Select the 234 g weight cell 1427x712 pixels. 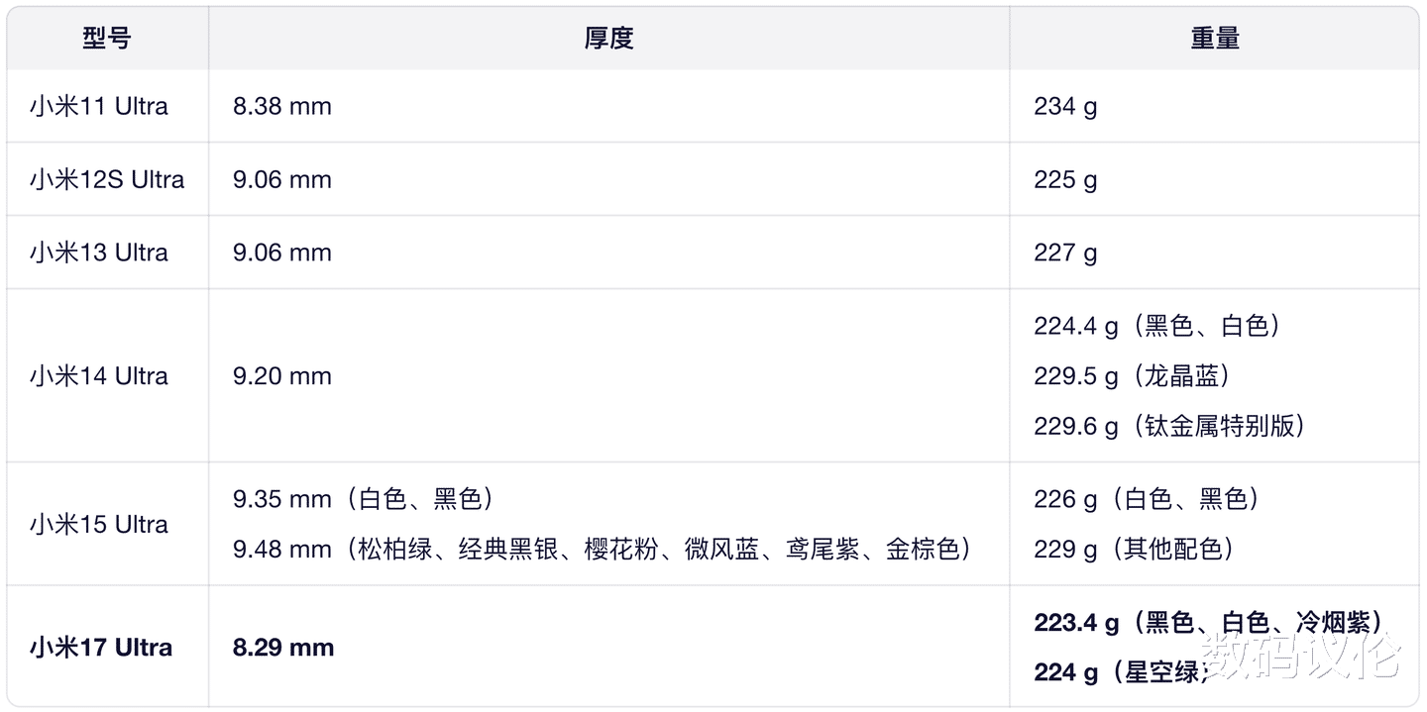(1065, 106)
